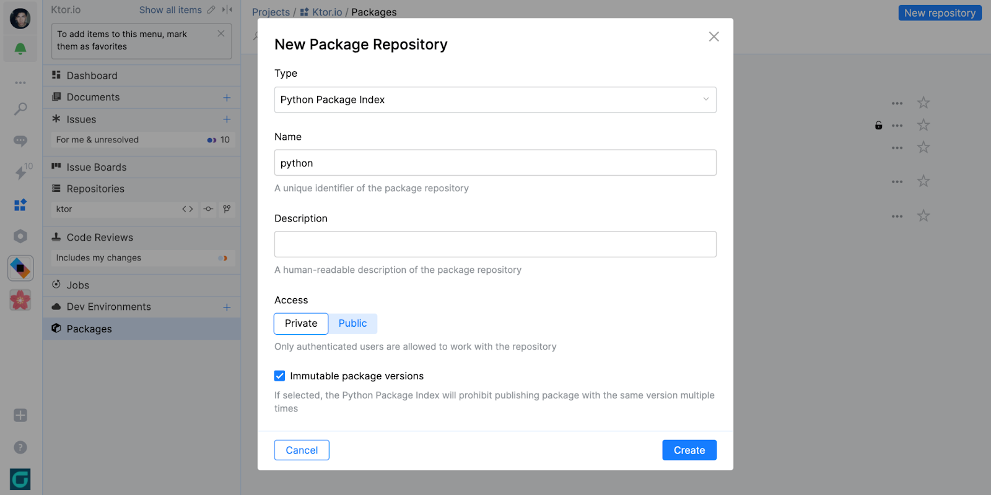Open Issue Boards menu item
This screenshot has width=991, height=495.
[x=96, y=167]
